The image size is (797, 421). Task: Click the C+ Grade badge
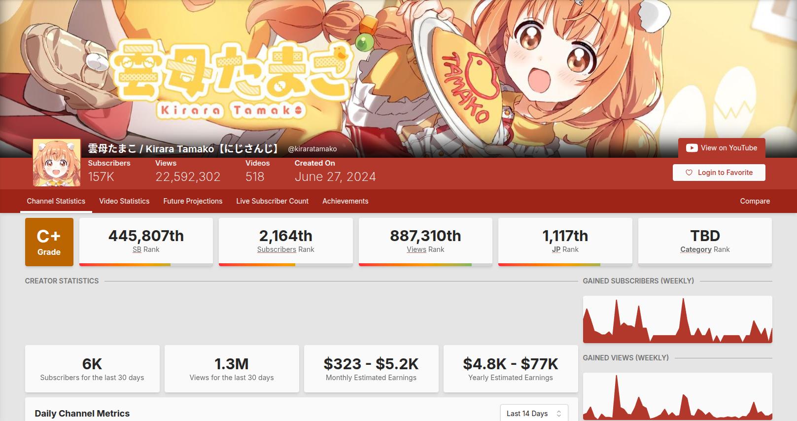pos(49,242)
